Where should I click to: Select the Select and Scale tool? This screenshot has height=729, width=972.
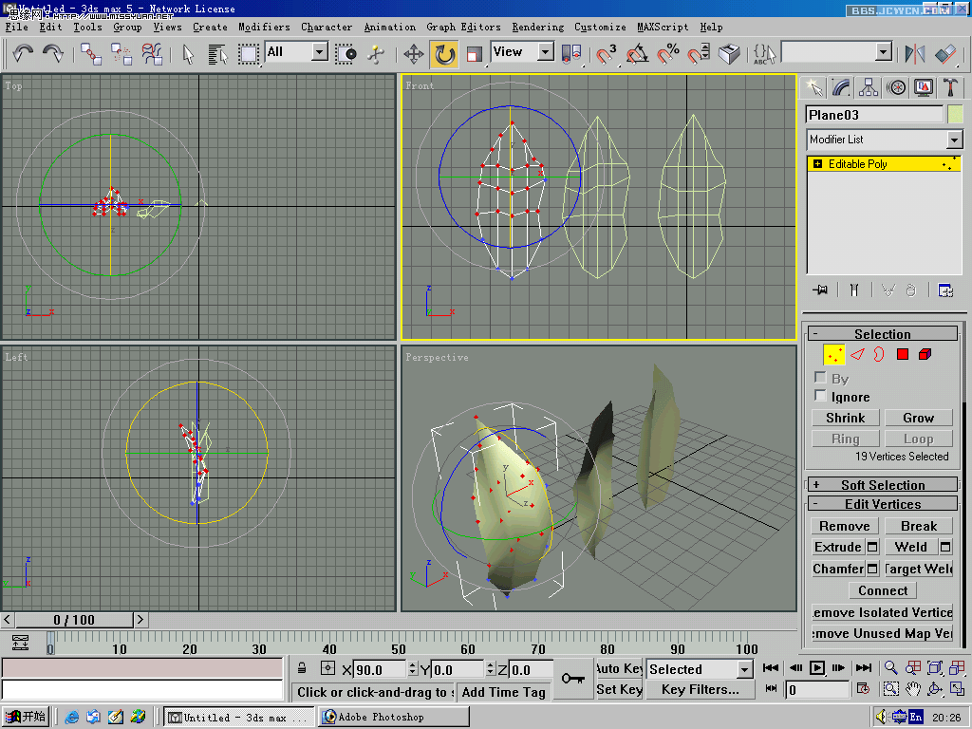[x=475, y=54]
